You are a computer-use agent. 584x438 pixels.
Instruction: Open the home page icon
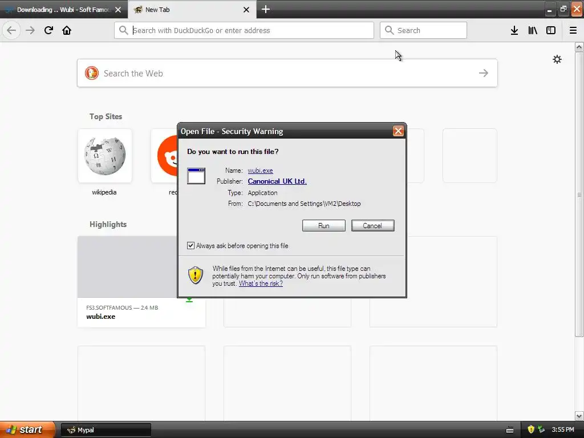67,30
